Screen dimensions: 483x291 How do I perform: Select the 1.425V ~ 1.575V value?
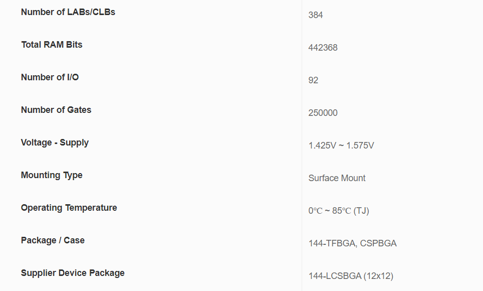click(x=341, y=145)
